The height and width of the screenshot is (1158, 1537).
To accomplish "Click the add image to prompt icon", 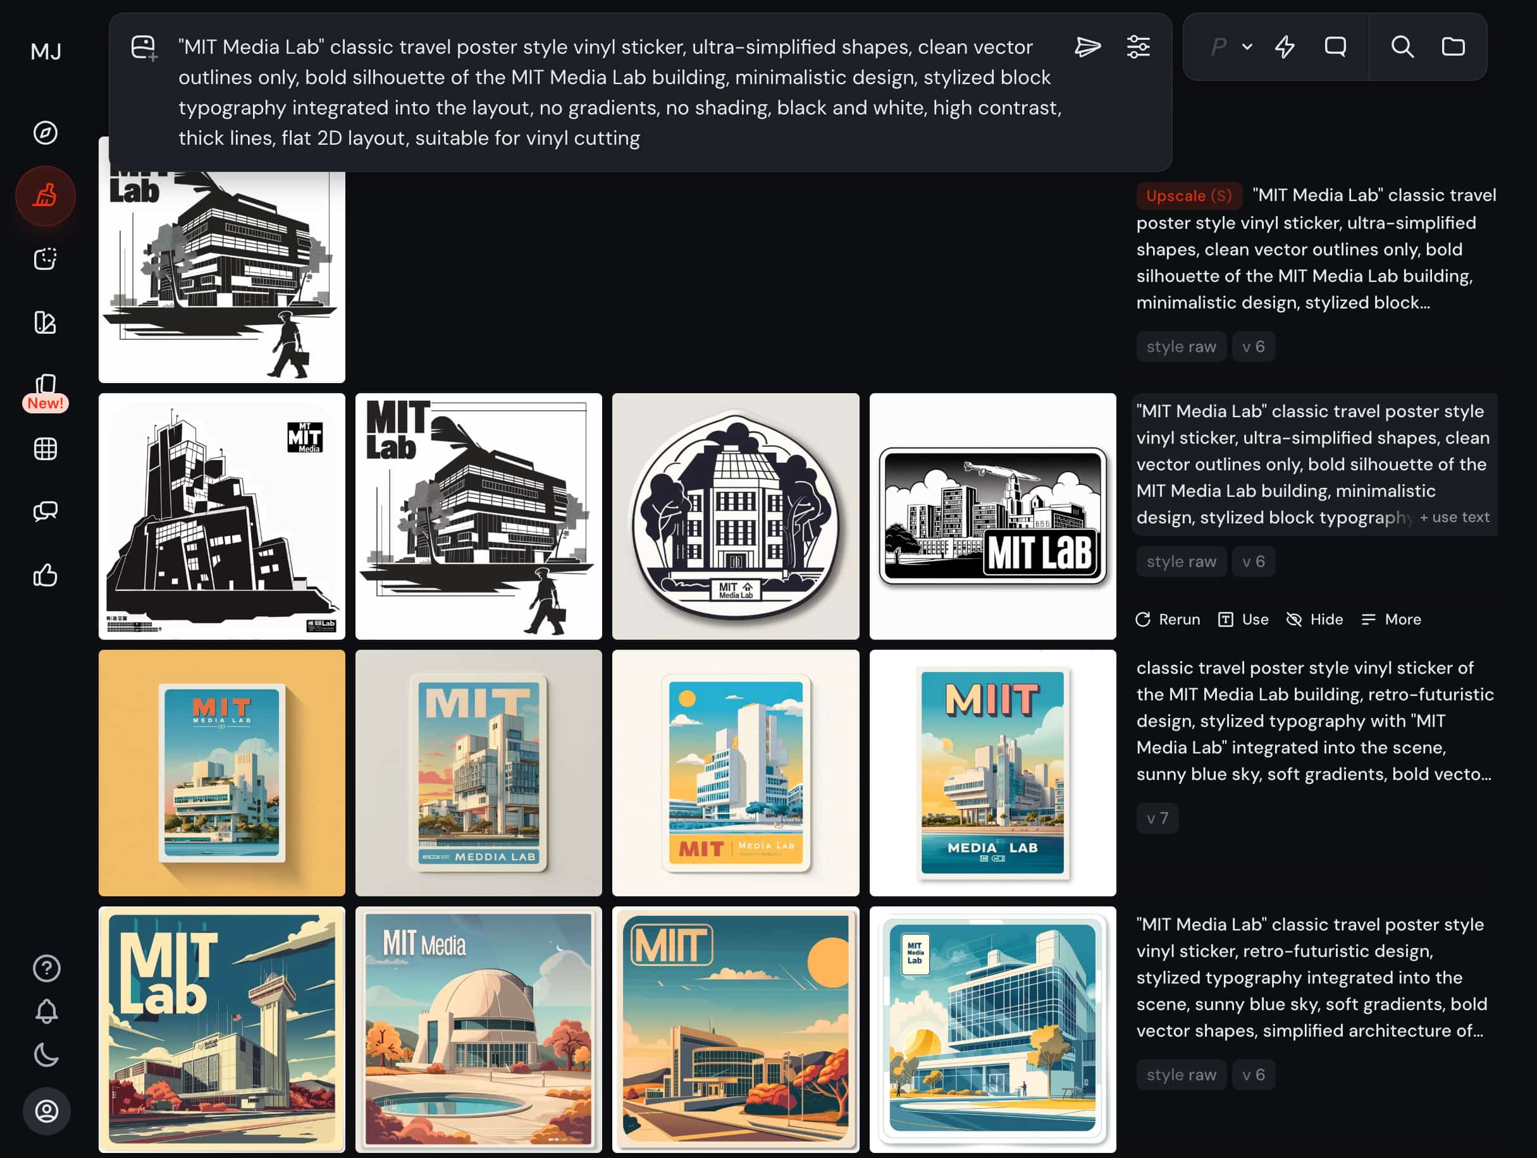I will pyautogui.click(x=144, y=48).
